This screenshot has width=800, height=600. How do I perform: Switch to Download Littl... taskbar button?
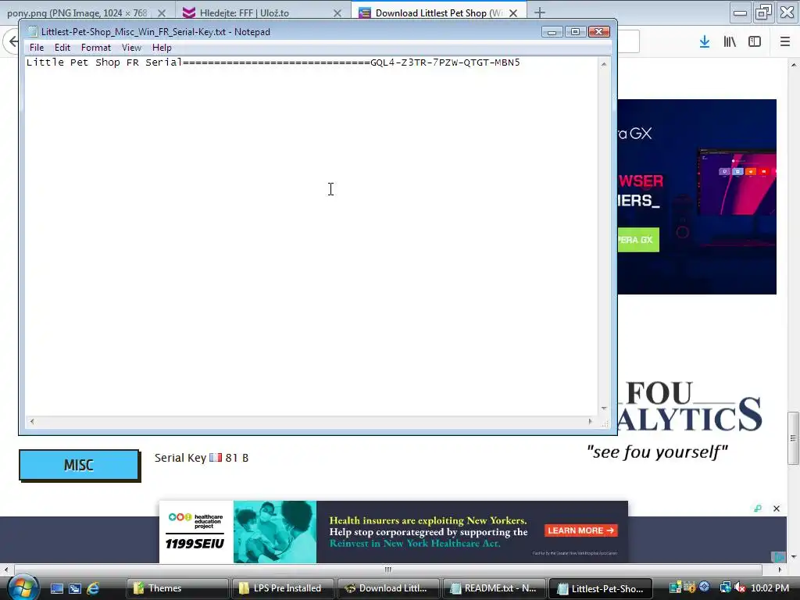click(388, 588)
